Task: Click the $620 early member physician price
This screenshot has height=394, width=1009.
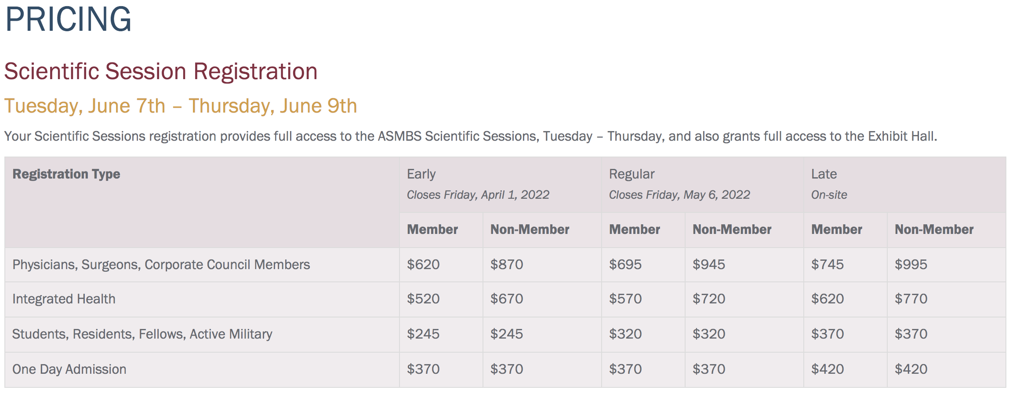Action: click(x=423, y=265)
